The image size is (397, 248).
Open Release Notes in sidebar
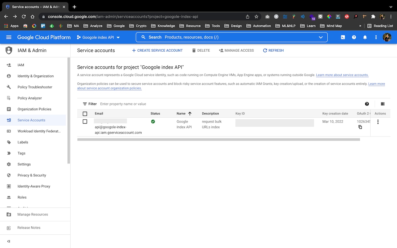coord(35,228)
